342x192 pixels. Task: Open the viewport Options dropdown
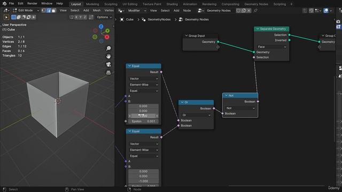tap(104, 17)
